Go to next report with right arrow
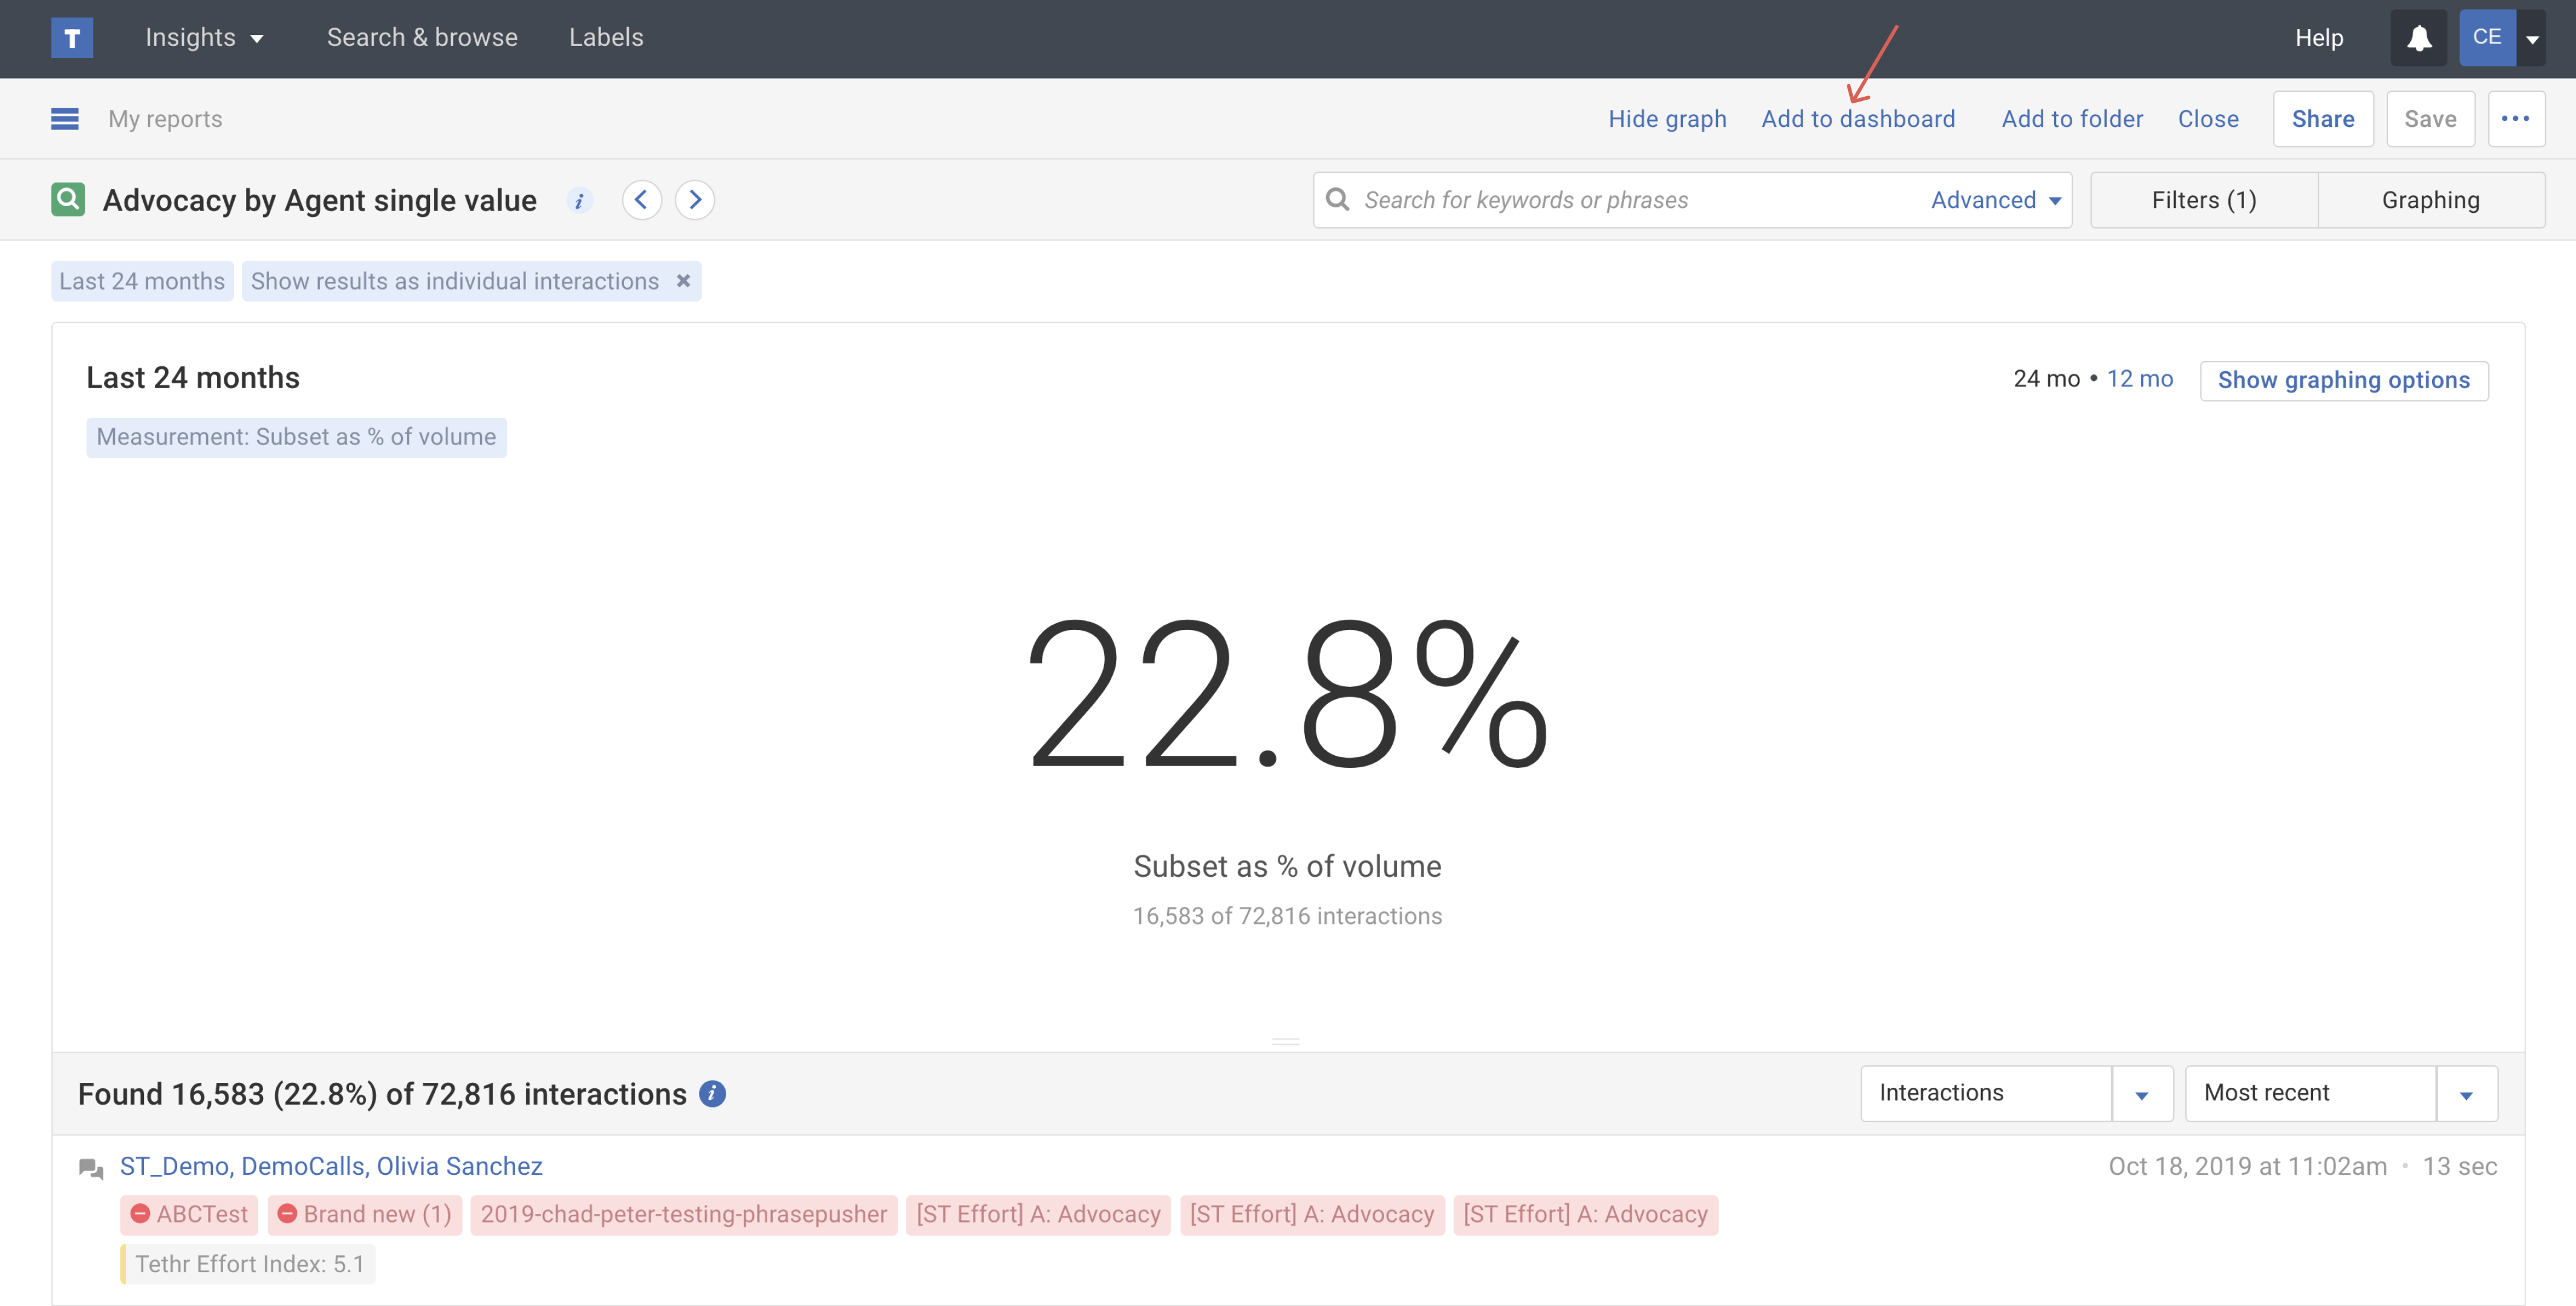The width and height of the screenshot is (2576, 1306). coord(695,200)
